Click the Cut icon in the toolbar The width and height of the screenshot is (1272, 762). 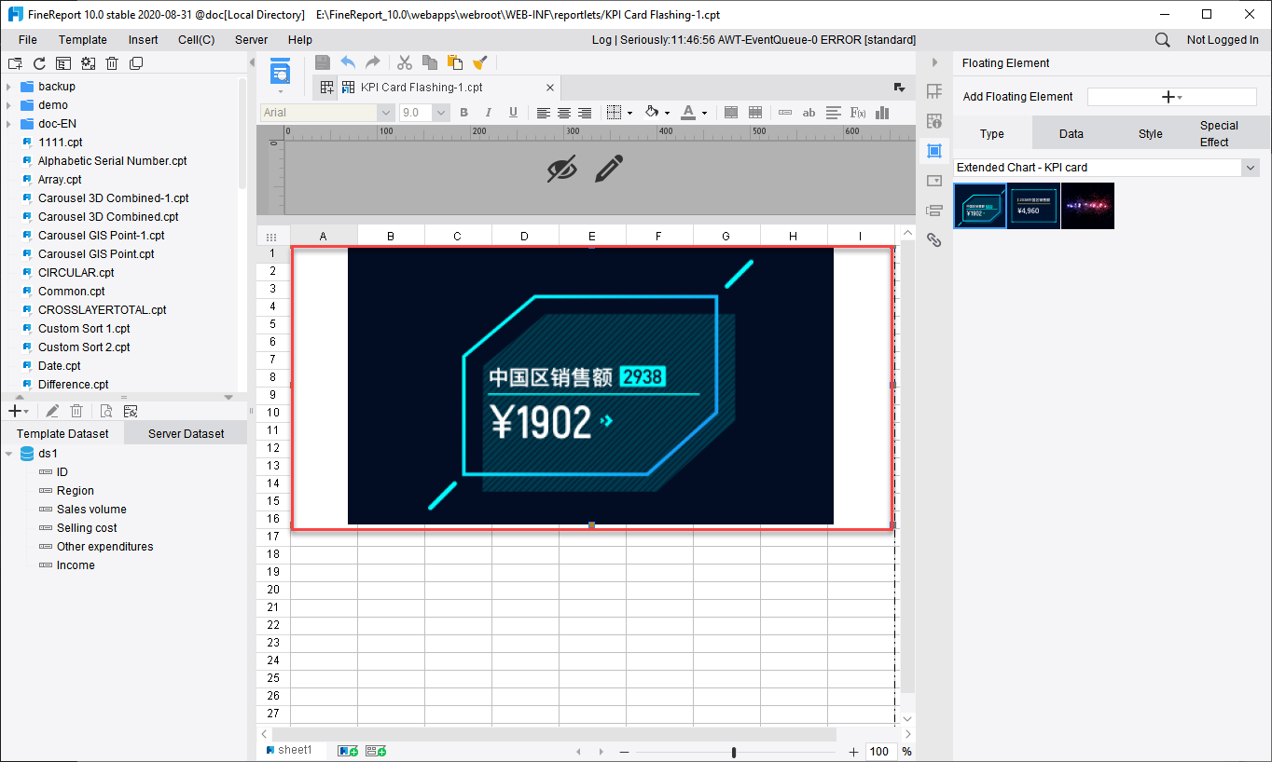coord(404,61)
